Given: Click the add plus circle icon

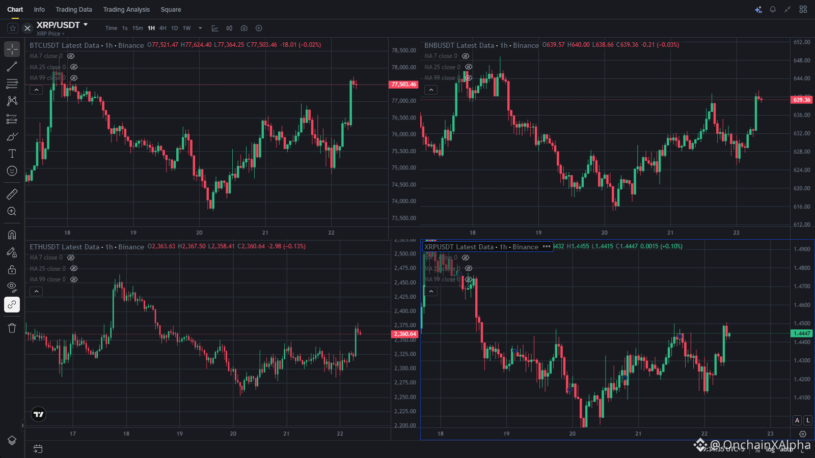Looking at the screenshot, I should 259,28.
